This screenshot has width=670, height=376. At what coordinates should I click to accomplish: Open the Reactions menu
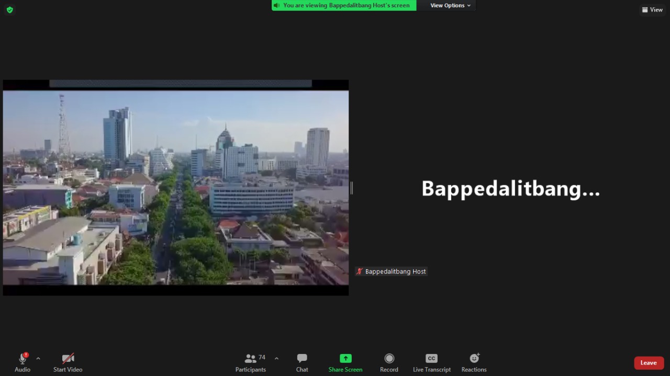click(474, 362)
